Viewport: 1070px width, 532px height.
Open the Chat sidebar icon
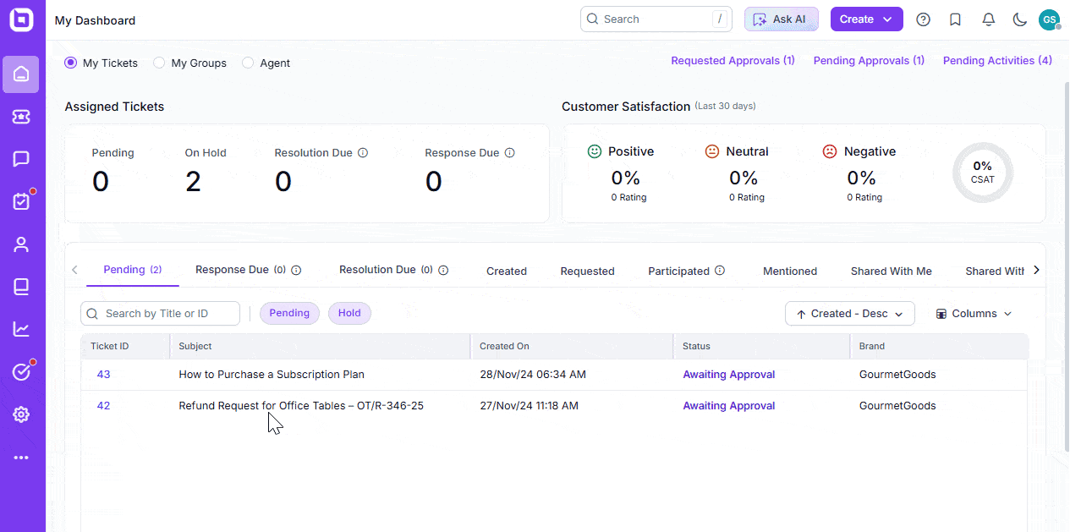(21, 159)
